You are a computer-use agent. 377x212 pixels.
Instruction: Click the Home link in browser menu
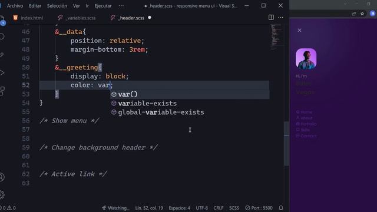304,112
